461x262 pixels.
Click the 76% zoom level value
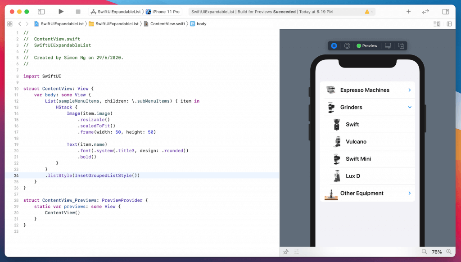pos(437,252)
